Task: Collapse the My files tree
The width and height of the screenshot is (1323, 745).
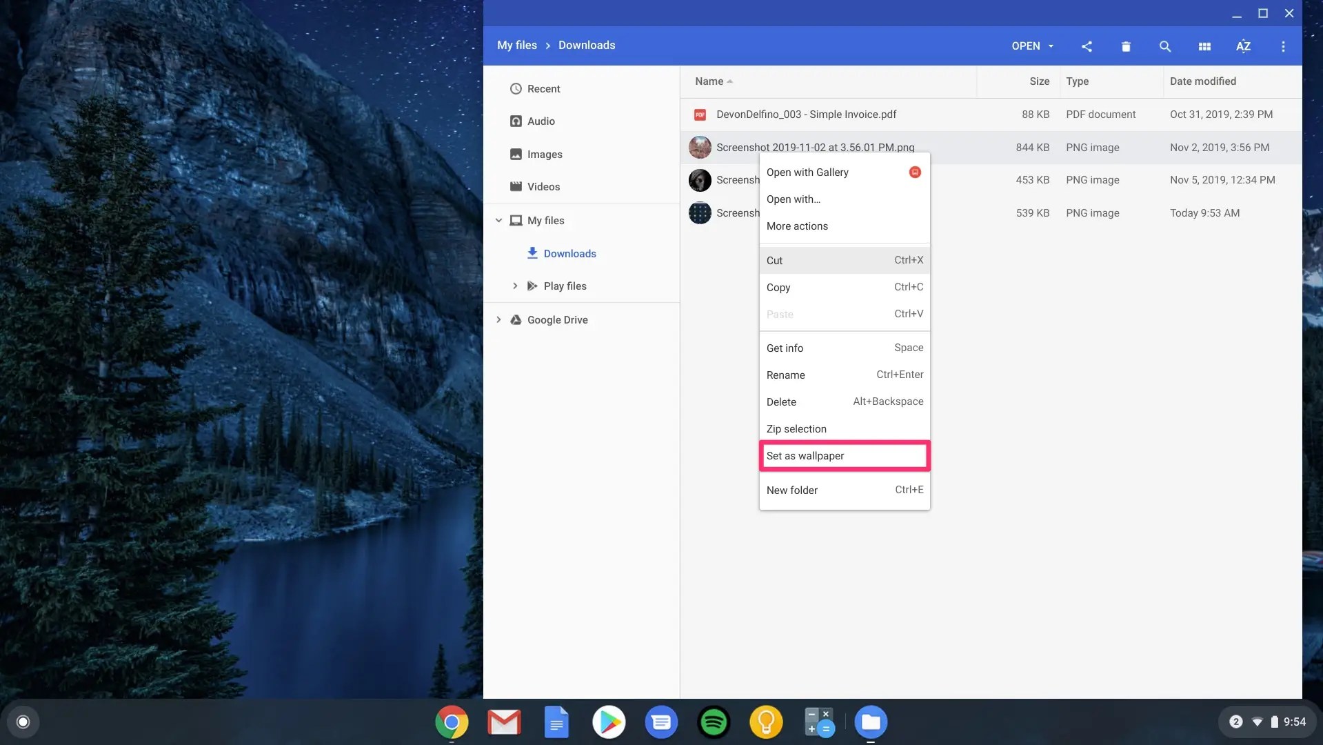Action: pos(498,221)
